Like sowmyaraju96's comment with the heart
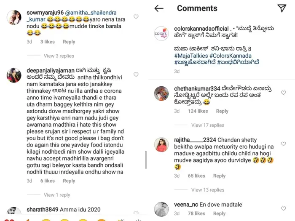295x221 pixels. [x=136, y=17]
